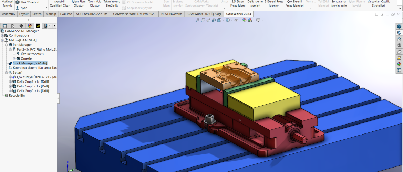Expand Delik Grup7 drill feature node
Viewport: 403px width, 172px height.
(10, 82)
